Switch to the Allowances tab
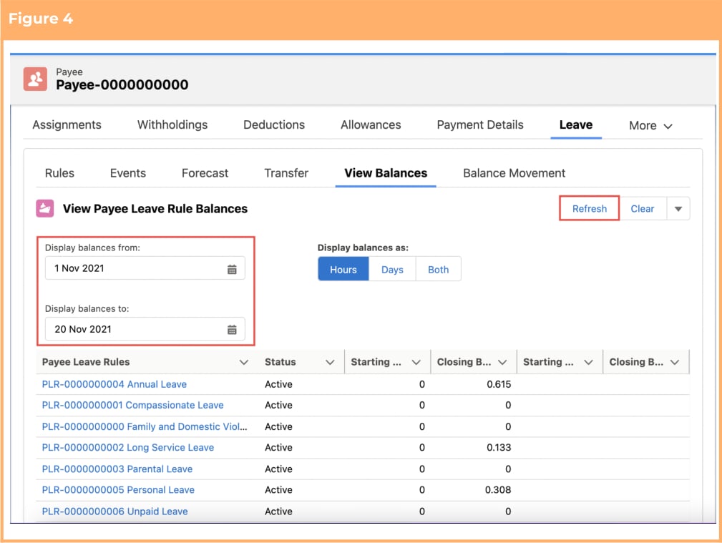Image resolution: width=722 pixels, height=543 pixels. pos(371,124)
